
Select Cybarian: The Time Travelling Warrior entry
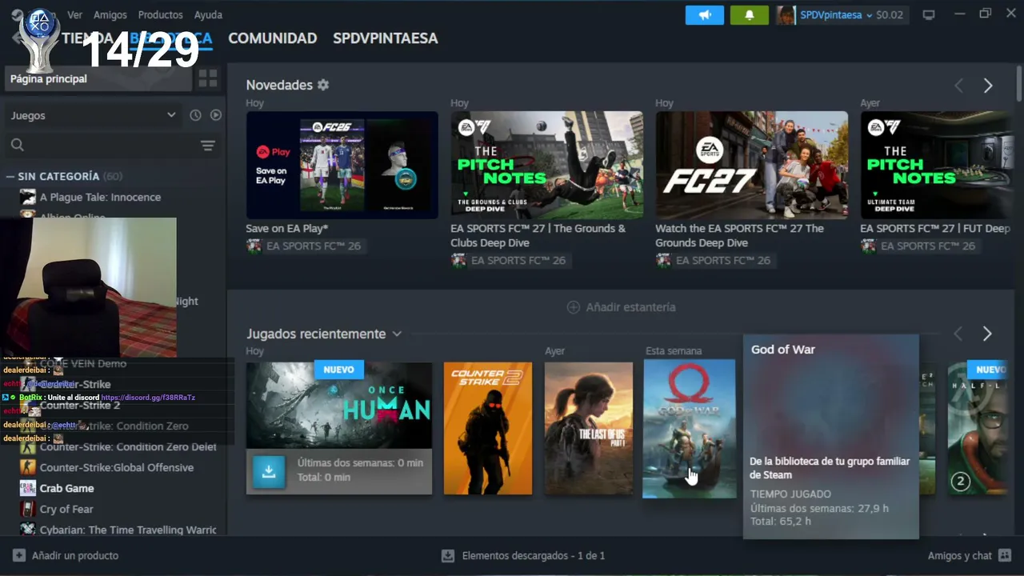[x=128, y=530]
